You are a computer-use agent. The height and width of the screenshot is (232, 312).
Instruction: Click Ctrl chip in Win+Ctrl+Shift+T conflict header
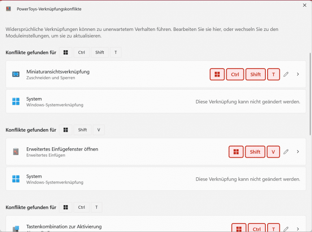(82, 52)
